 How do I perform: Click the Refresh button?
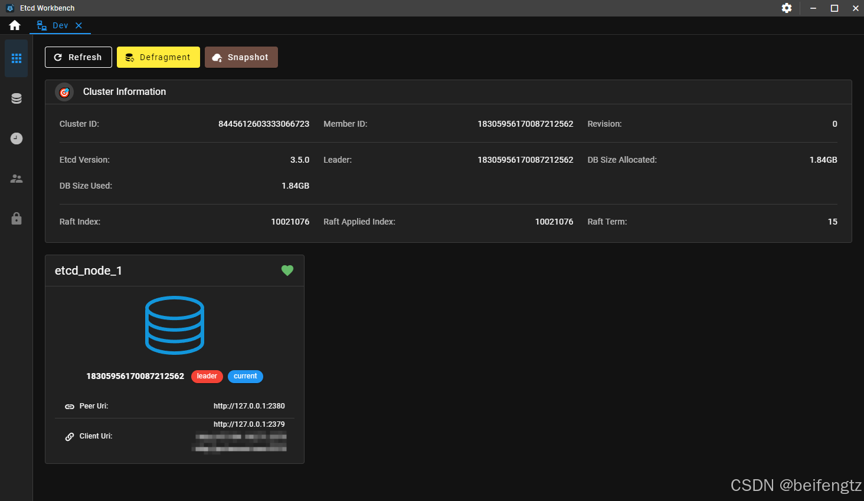point(78,57)
